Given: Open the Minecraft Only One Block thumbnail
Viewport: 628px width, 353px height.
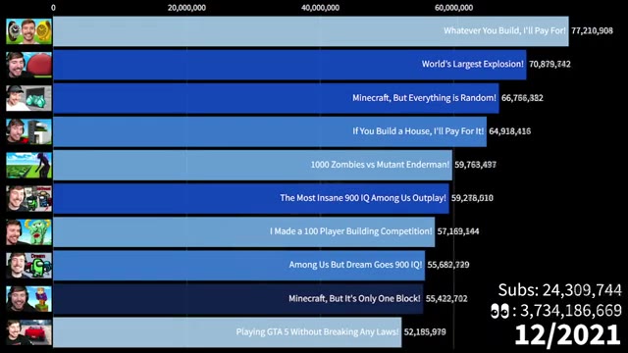Looking at the screenshot, I should pyautogui.click(x=28, y=298).
